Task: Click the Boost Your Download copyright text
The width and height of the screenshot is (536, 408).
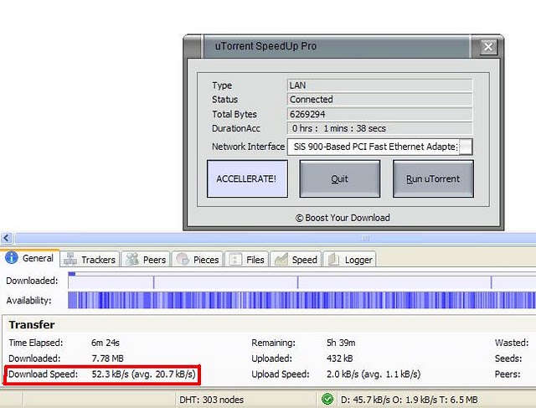Action: tap(343, 218)
